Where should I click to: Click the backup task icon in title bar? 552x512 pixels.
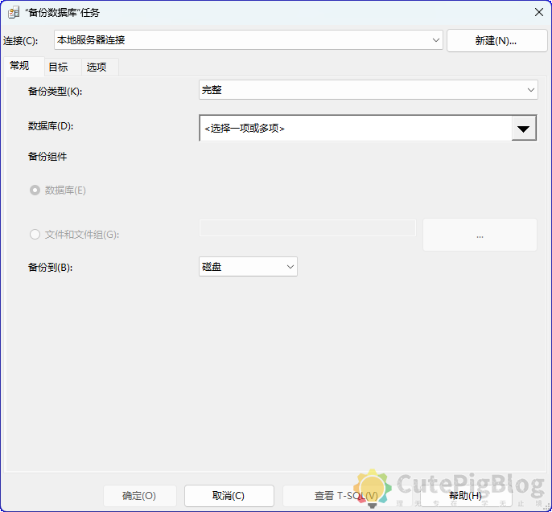tap(14, 13)
